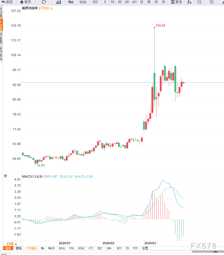Enable the KDJ indicator

click(x=100, y=248)
